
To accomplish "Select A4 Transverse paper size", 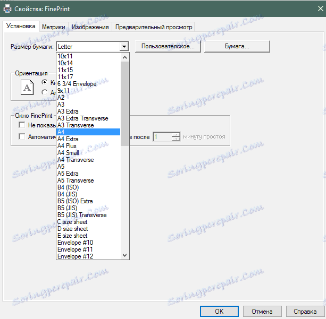I will coord(88,160).
